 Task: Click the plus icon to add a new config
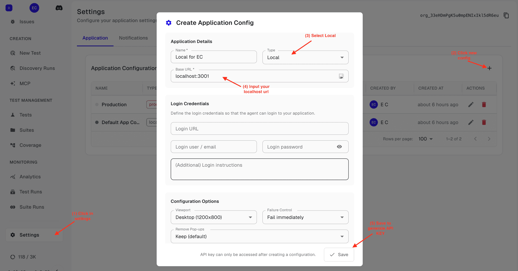(x=489, y=68)
